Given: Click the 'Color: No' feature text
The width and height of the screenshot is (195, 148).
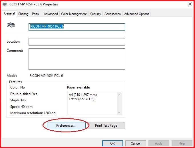Looking at the screenshot, I should (x=17, y=87).
